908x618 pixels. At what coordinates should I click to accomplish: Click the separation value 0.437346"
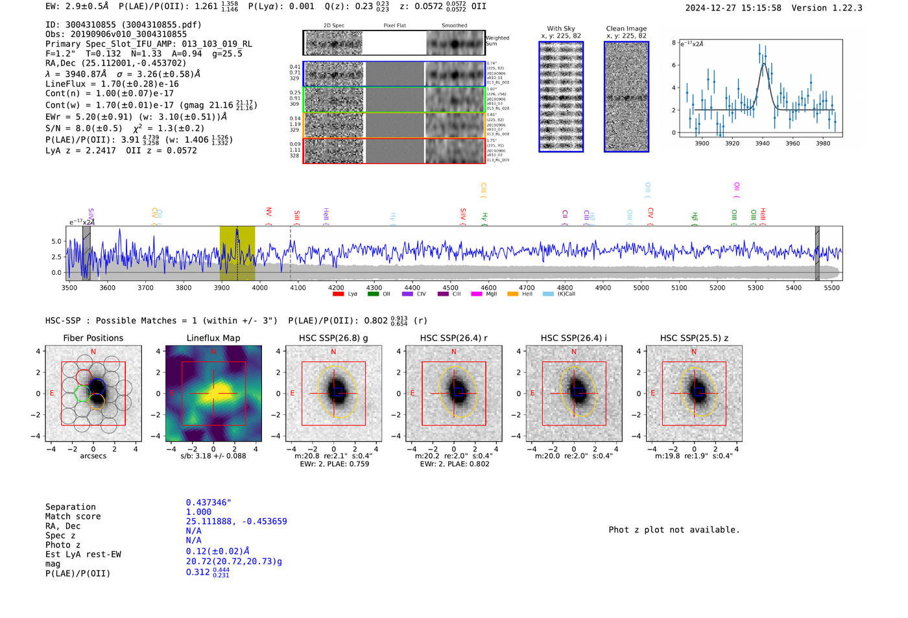click(209, 503)
